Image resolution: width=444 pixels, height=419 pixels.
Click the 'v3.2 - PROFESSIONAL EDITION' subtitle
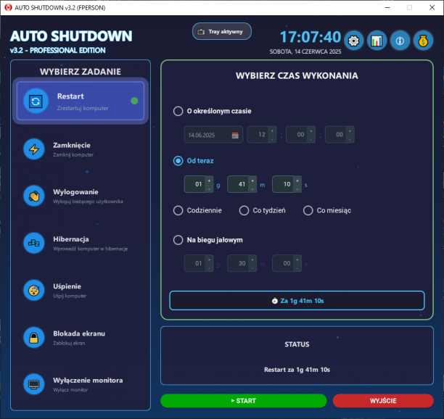pos(58,50)
